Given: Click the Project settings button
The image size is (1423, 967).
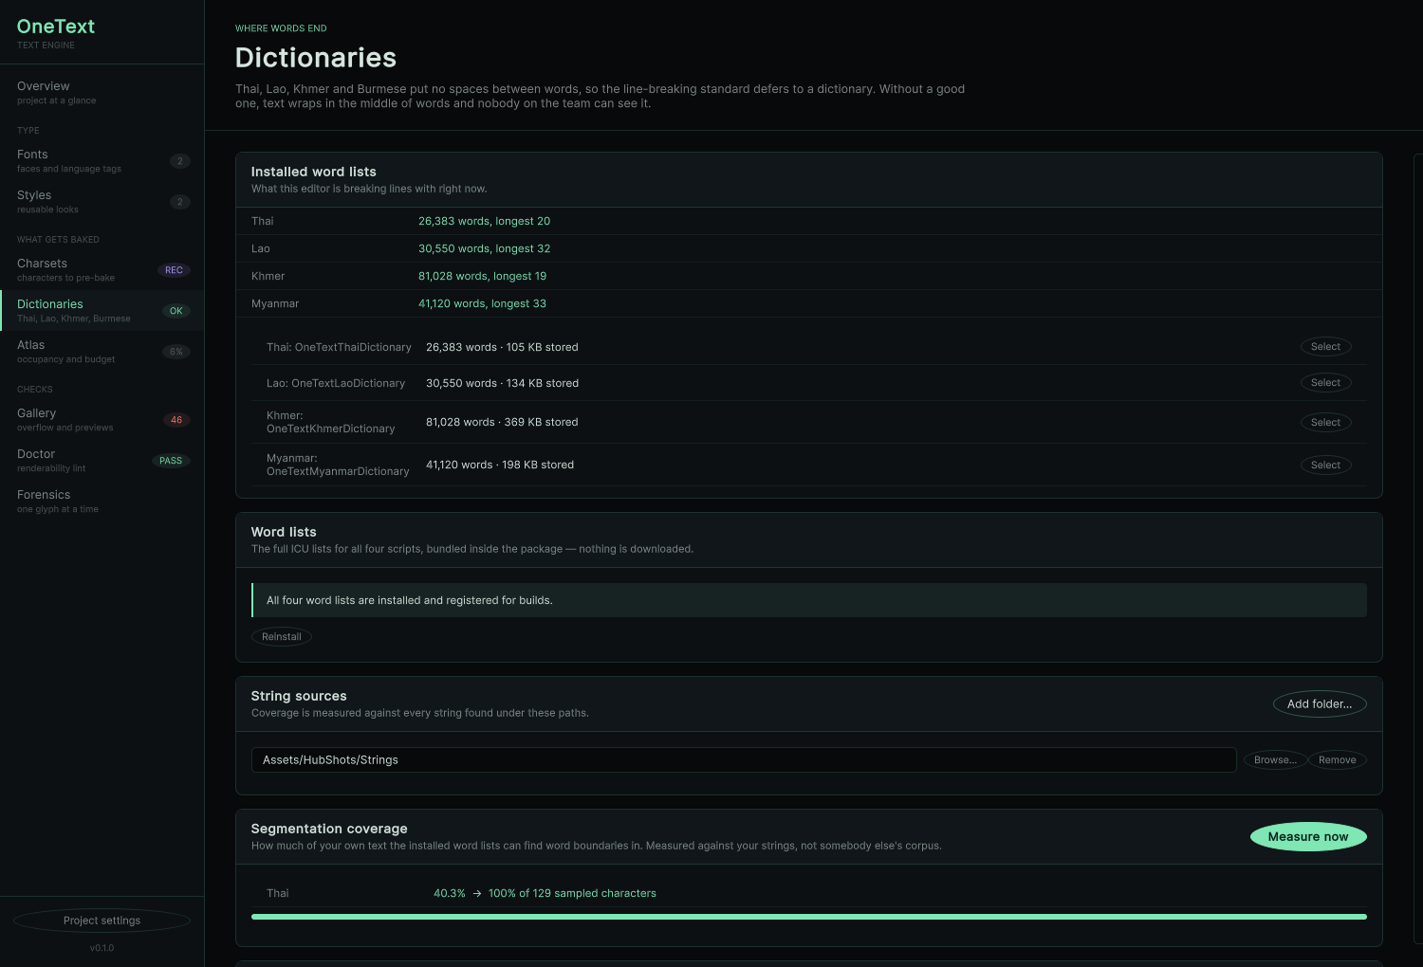Looking at the screenshot, I should pyautogui.click(x=102, y=921).
